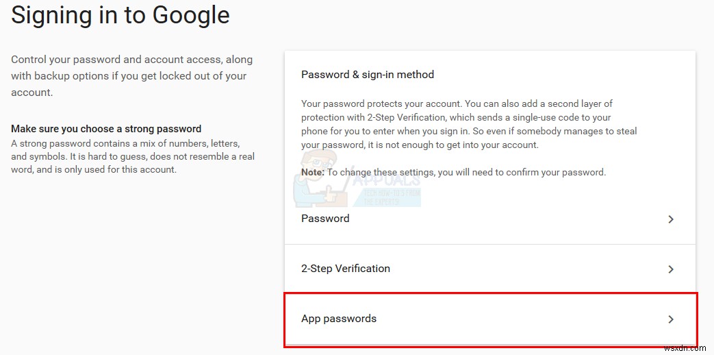Screen dimensions: 714x355
Task: Click the "A strong password contains" description text
Action: pyautogui.click(x=132, y=156)
